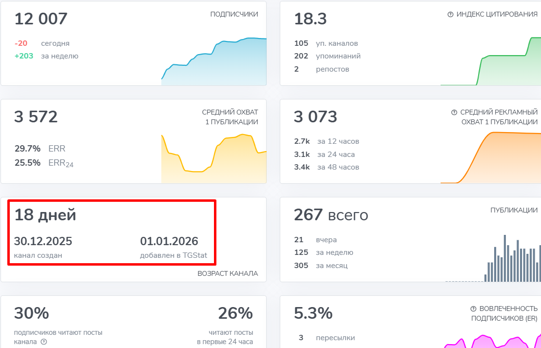This screenshot has width=541, height=348.
Task: Click help icon next to ИНДЕКС ЦИТИРОВАНИЯ
Action: [450, 15]
